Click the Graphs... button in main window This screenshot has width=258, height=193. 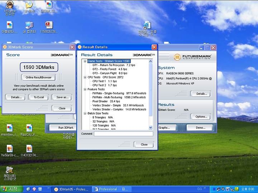click(x=167, y=128)
